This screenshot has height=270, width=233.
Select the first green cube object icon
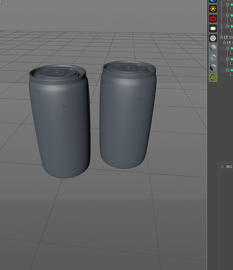pyautogui.click(x=232, y=4)
